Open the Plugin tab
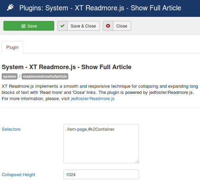This screenshot has width=200, height=183. (12, 47)
